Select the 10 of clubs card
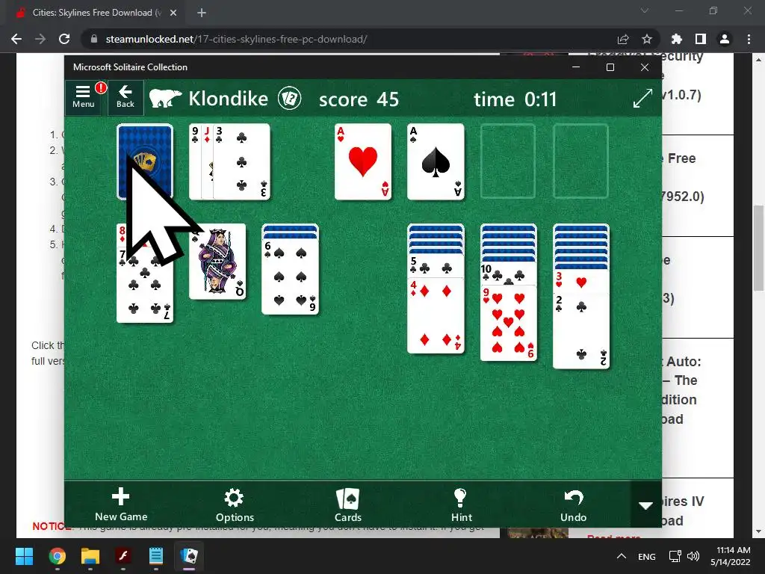 [508, 274]
